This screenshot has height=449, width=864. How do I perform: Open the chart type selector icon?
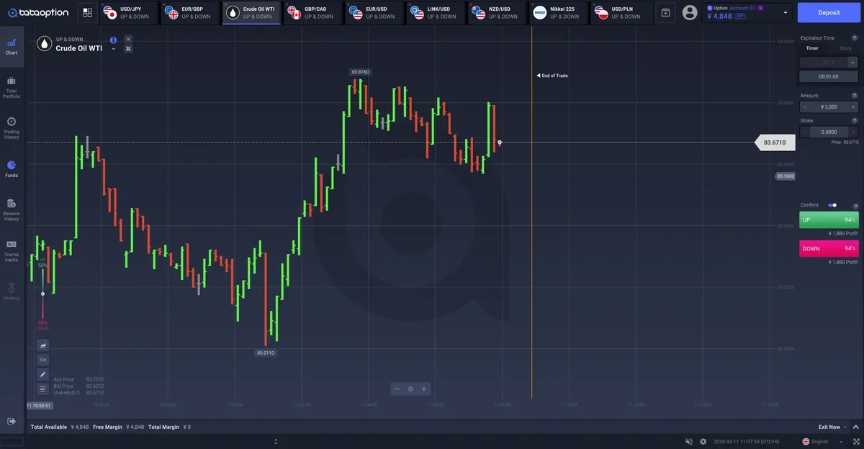[x=42, y=345]
